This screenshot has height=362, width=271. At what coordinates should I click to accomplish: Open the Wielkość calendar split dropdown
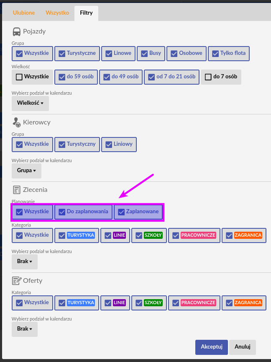click(x=30, y=103)
